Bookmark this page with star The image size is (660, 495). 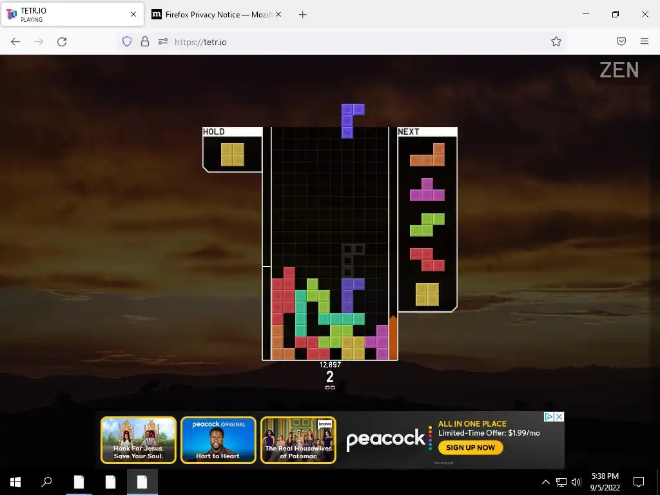(x=556, y=41)
